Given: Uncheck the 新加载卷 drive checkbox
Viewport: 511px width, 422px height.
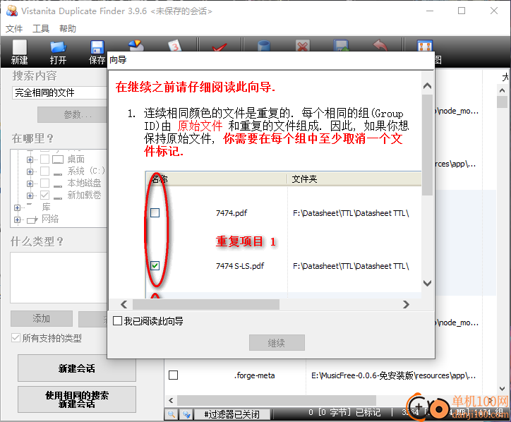Looking at the screenshot, I should (44, 195).
